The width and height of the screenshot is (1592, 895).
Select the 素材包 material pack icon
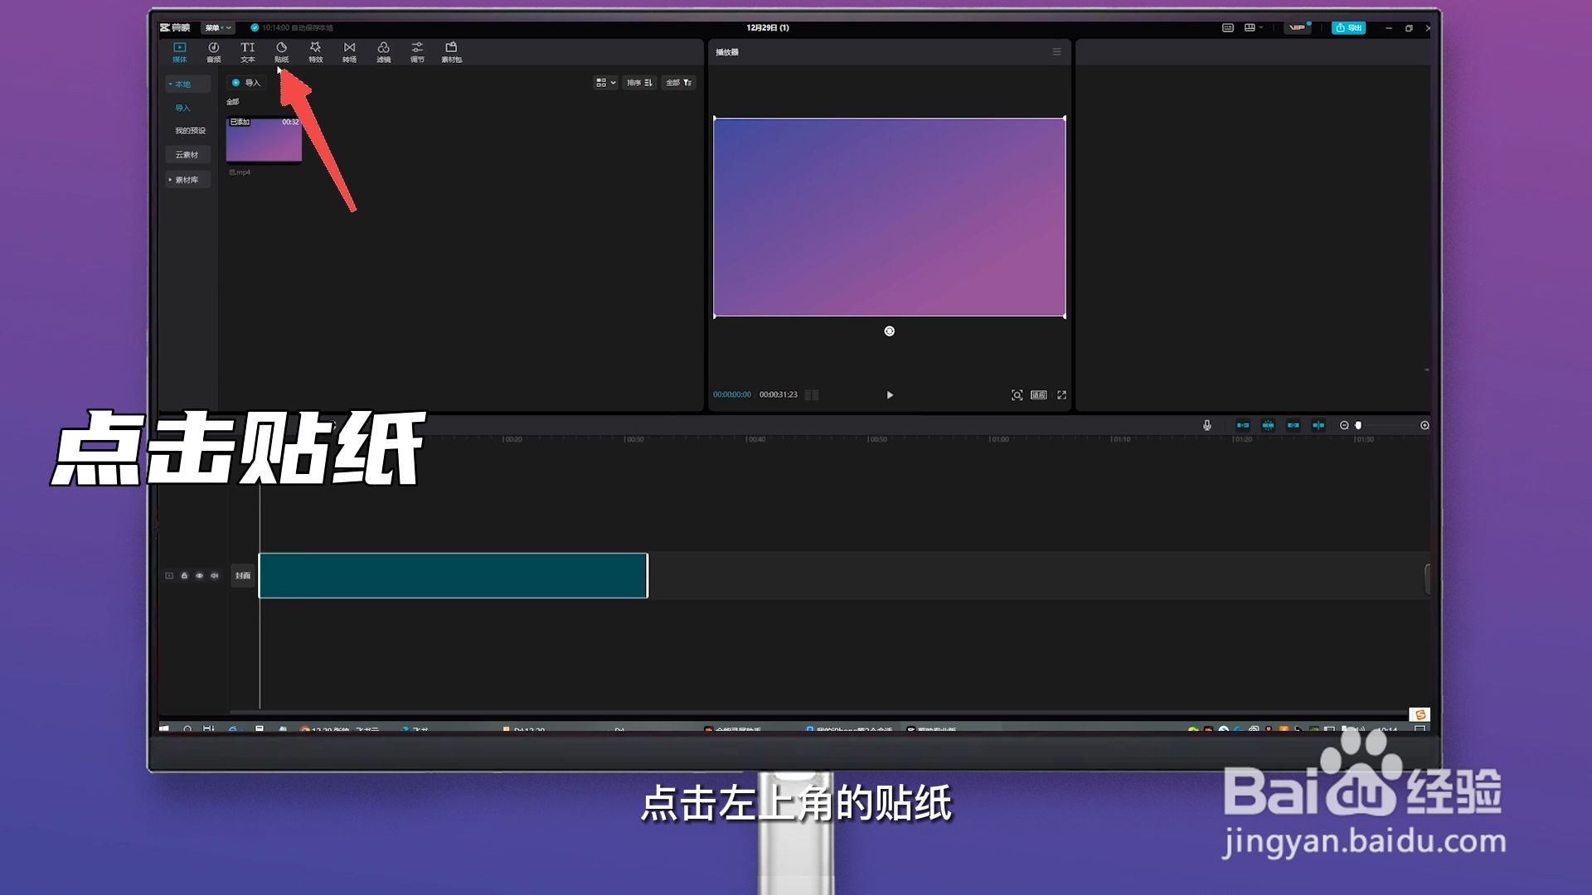pos(451,52)
